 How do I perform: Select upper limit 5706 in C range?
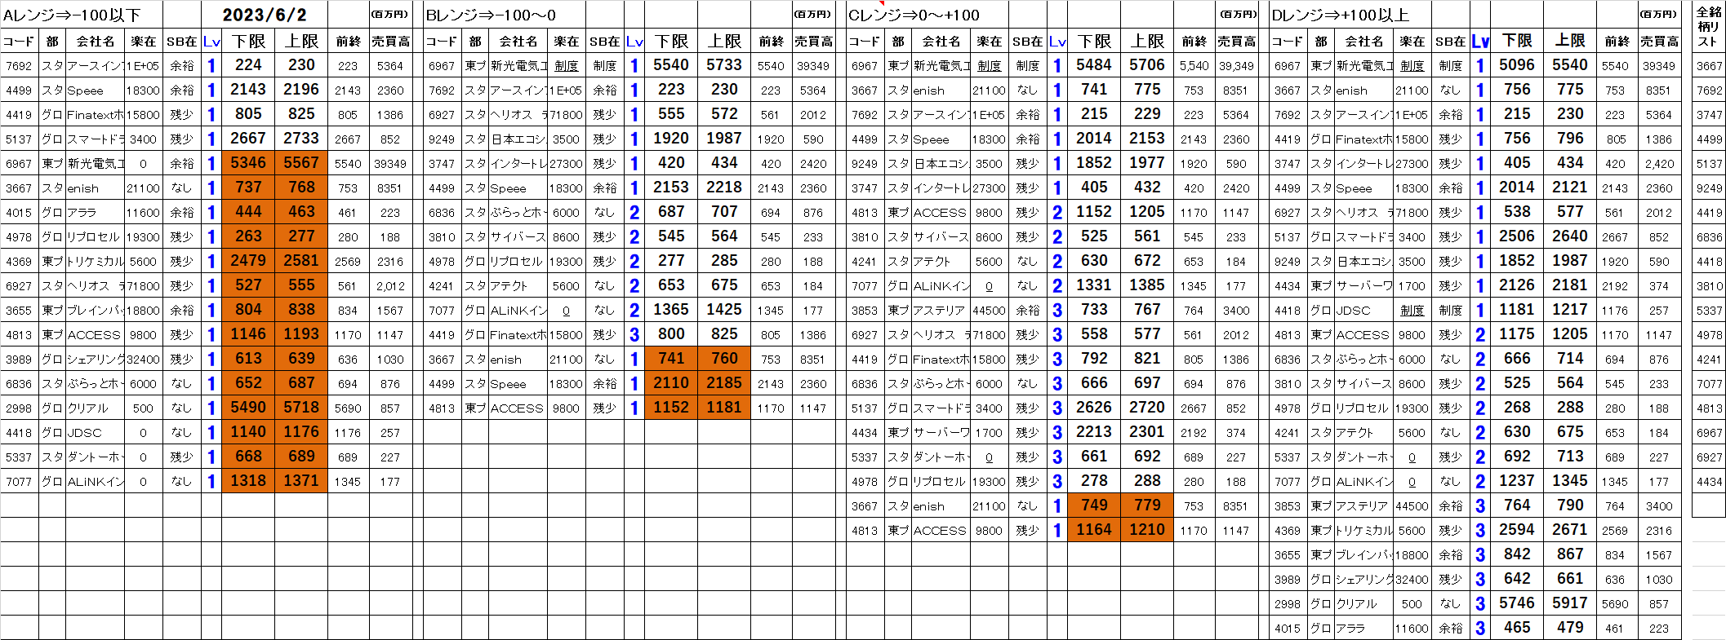pos(1147,65)
